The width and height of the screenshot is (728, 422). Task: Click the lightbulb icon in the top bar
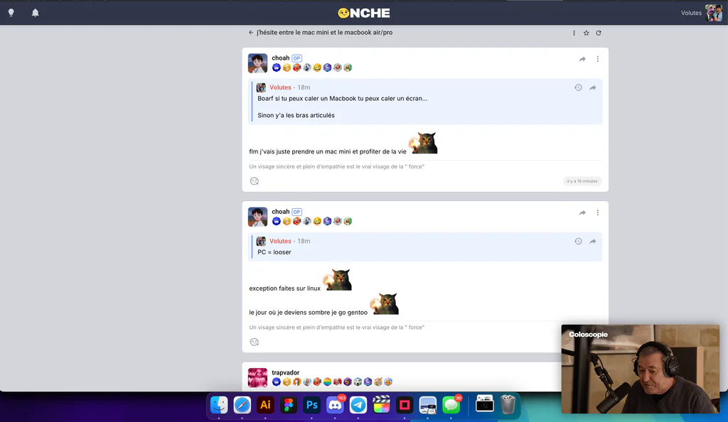click(x=11, y=13)
